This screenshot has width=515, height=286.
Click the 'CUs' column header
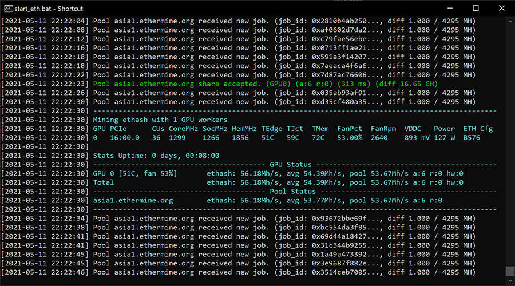point(158,129)
